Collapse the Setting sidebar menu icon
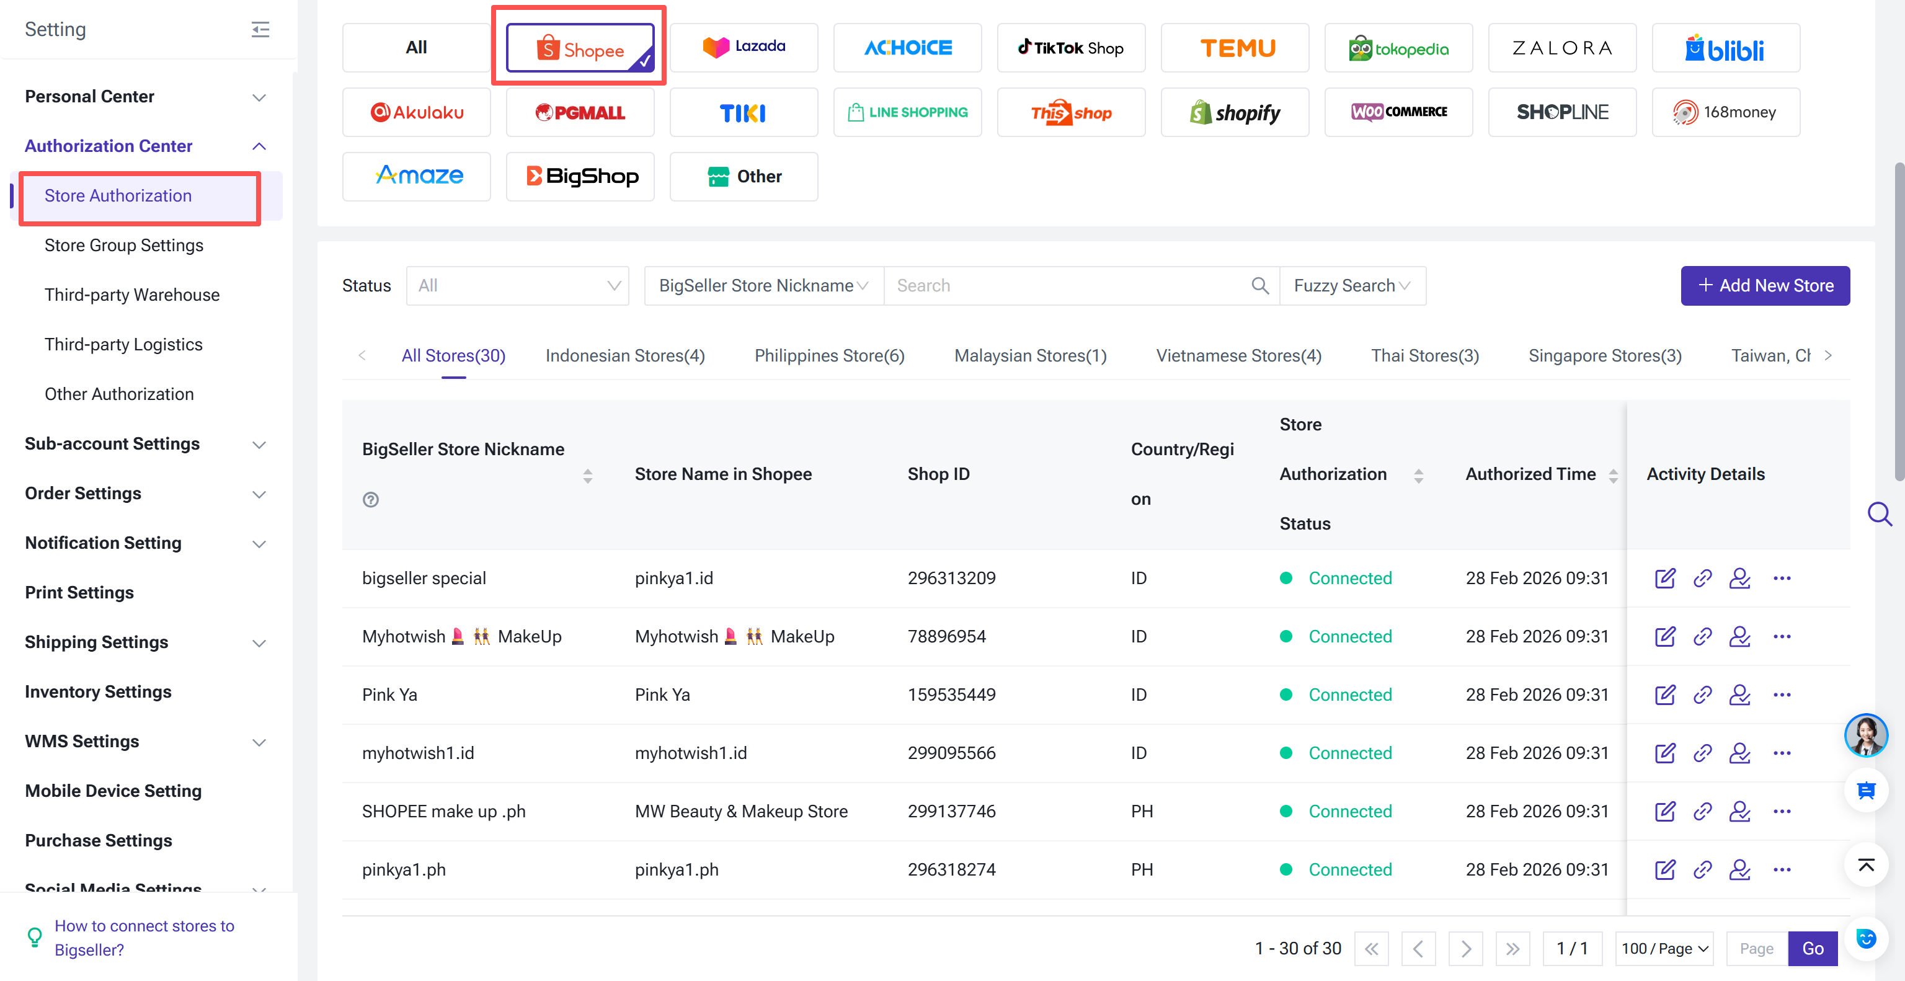This screenshot has height=981, width=1905. point(260,30)
